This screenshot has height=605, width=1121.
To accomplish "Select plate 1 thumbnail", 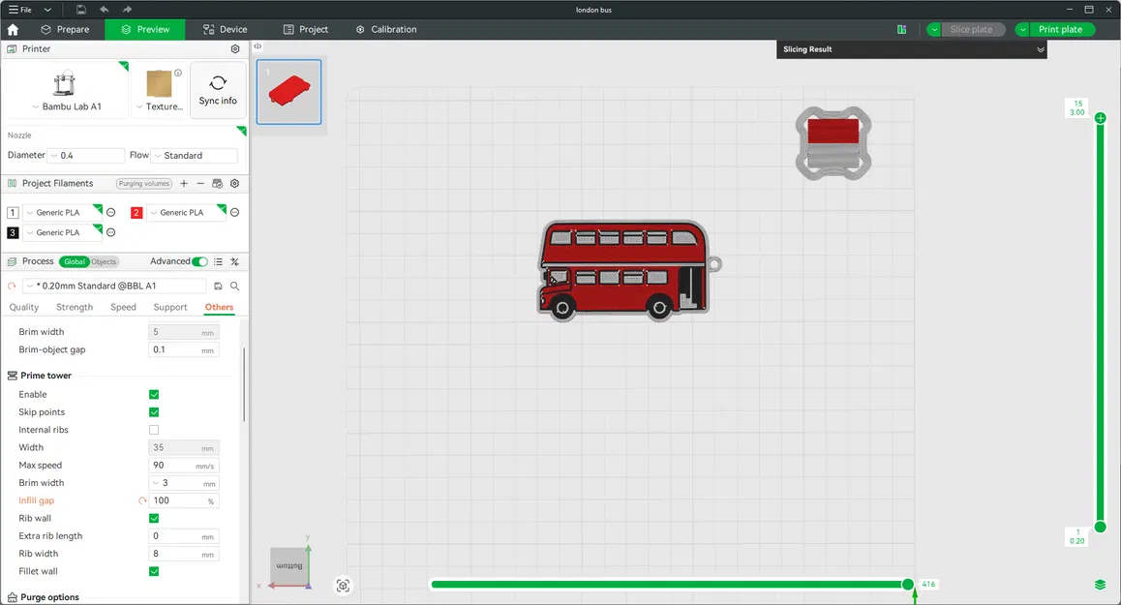I will click(x=288, y=92).
